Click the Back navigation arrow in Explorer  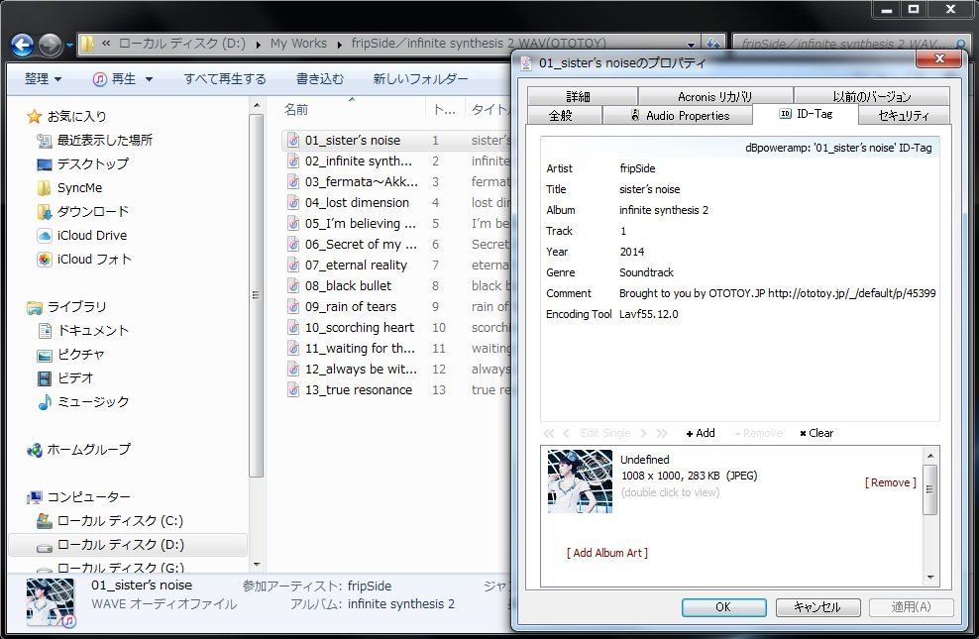pyautogui.click(x=23, y=45)
